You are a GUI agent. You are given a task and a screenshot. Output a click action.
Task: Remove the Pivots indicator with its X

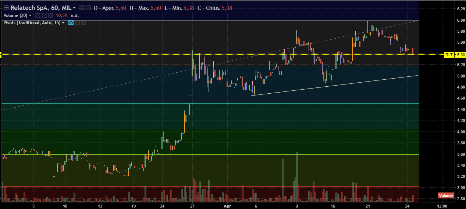[x=83, y=23]
